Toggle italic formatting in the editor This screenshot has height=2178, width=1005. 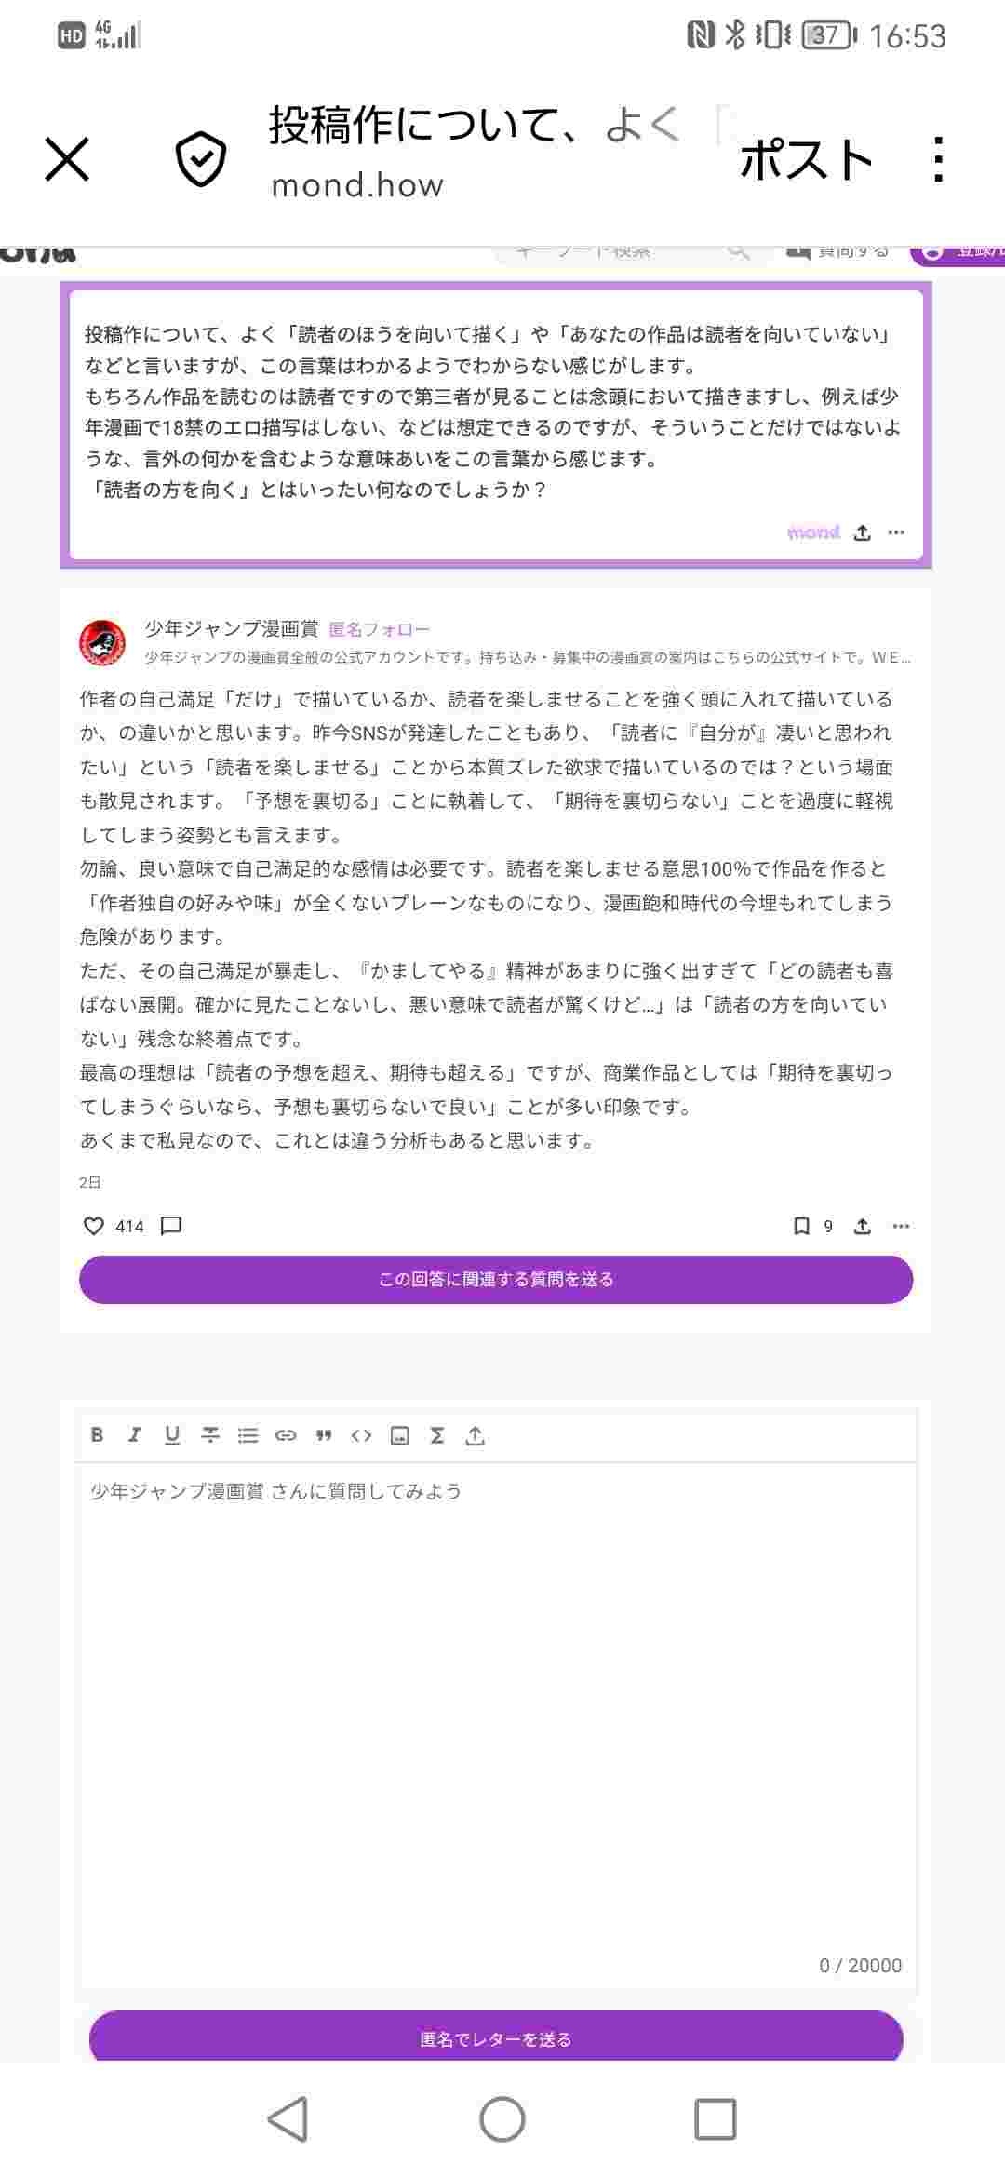coord(134,1434)
